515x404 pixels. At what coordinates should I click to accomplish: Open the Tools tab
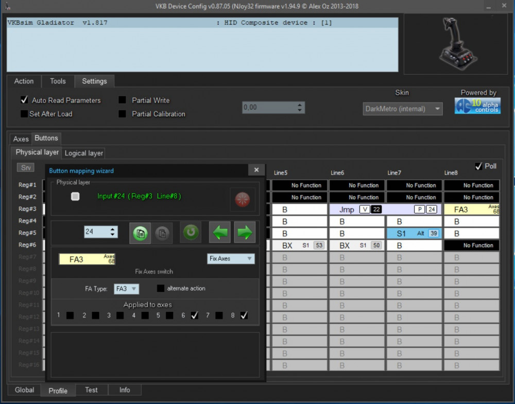coord(58,81)
